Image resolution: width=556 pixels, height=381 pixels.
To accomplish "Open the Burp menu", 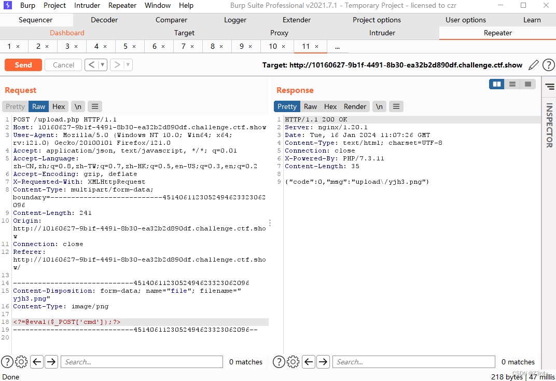I will coord(27,5).
